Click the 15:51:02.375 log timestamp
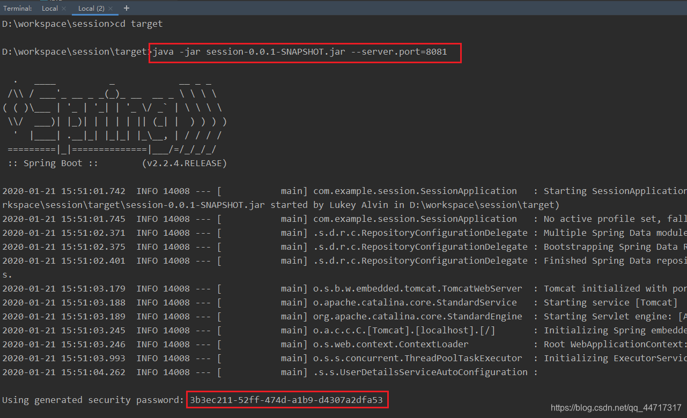Viewport: 687px width, 418px height. [x=93, y=247]
